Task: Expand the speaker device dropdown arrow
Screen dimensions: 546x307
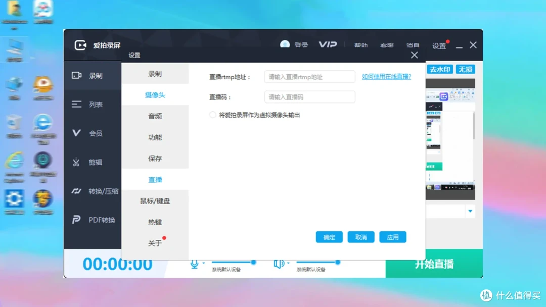Action: tap(288, 263)
